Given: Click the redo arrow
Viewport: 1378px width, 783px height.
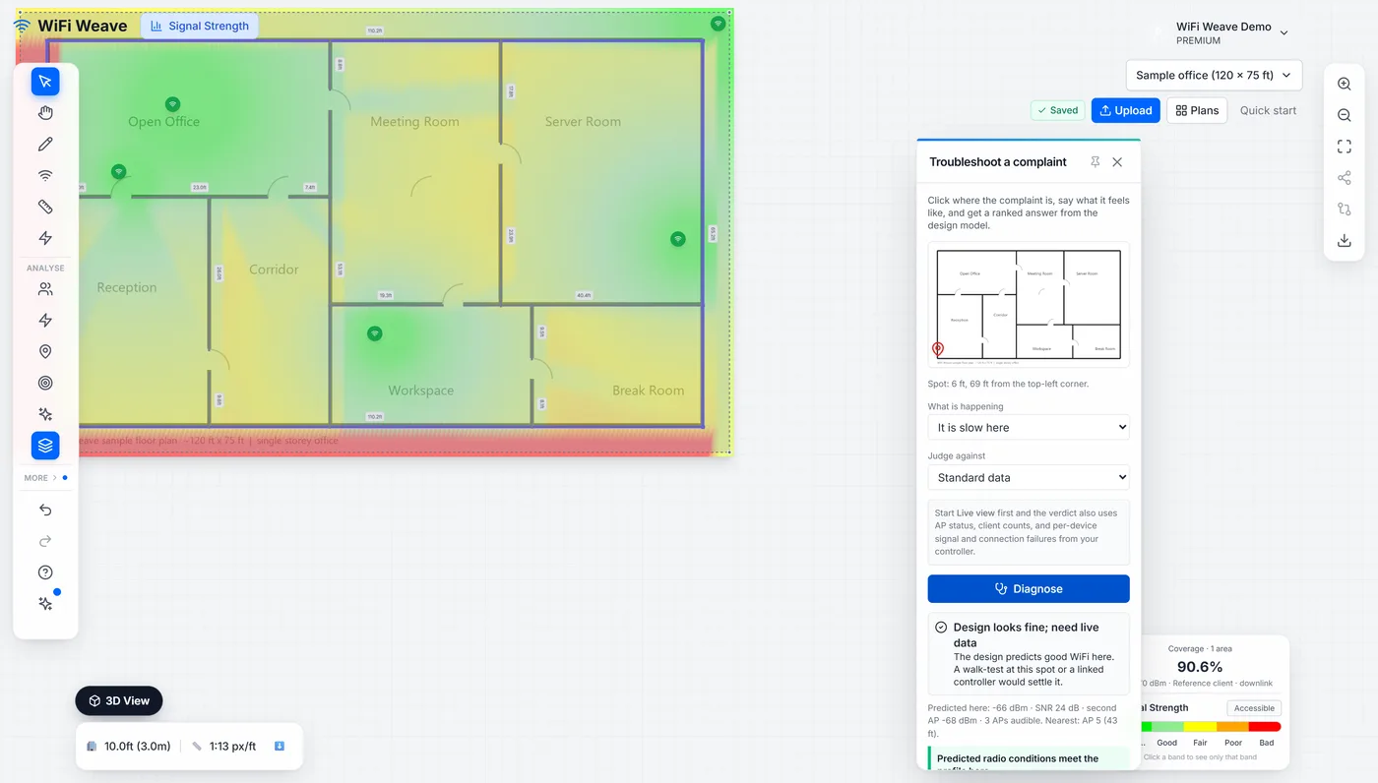Looking at the screenshot, I should 45,541.
